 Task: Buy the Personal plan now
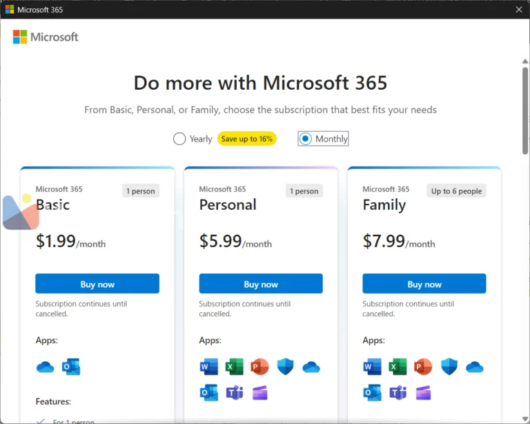(261, 284)
